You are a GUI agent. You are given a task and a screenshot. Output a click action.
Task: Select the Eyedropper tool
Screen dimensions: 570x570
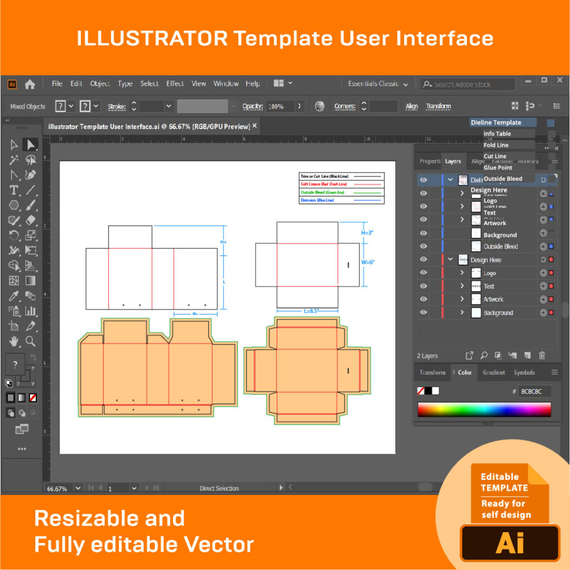click(15, 296)
